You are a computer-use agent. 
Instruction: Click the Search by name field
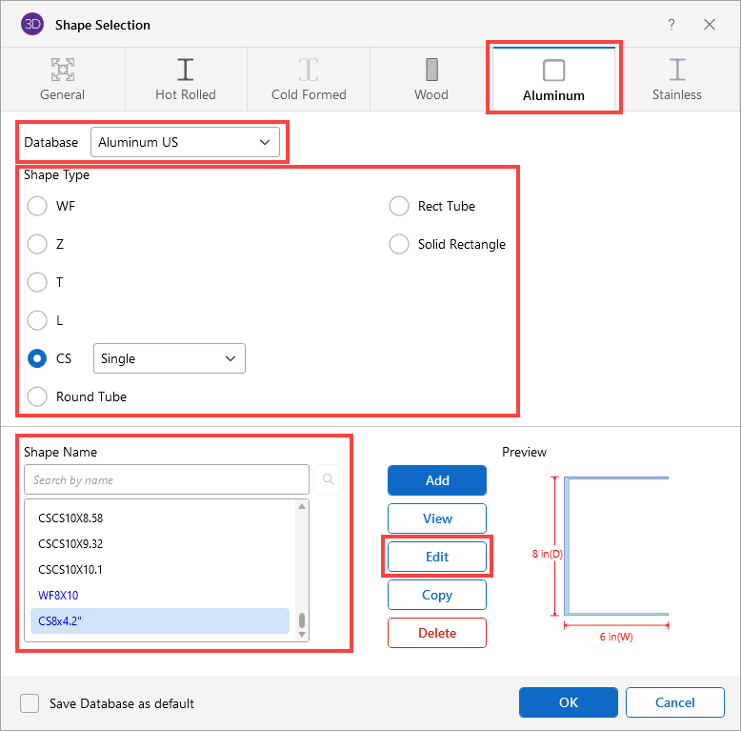pos(167,479)
